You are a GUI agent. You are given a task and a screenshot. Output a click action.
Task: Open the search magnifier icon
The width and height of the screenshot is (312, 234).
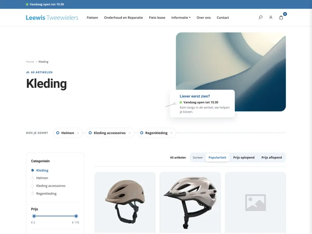click(260, 18)
